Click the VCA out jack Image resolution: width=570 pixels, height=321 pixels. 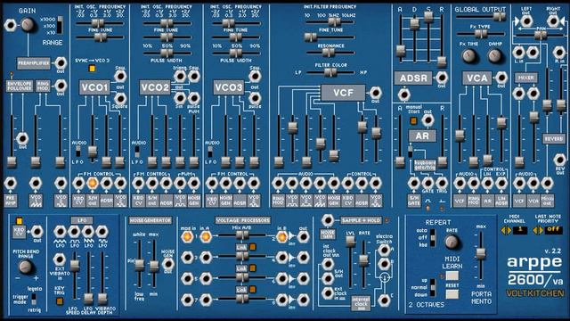click(501, 78)
